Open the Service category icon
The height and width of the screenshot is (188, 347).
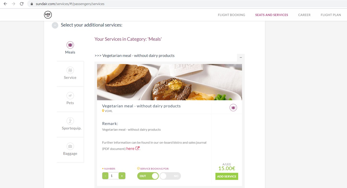coord(70,70)
